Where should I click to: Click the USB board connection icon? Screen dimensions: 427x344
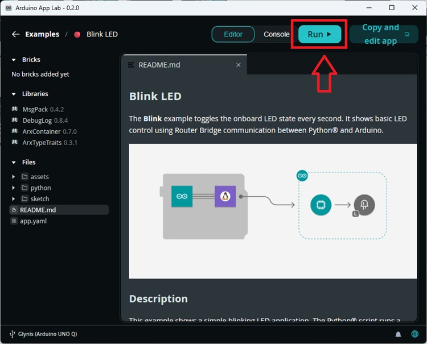(x=12, y=334)
